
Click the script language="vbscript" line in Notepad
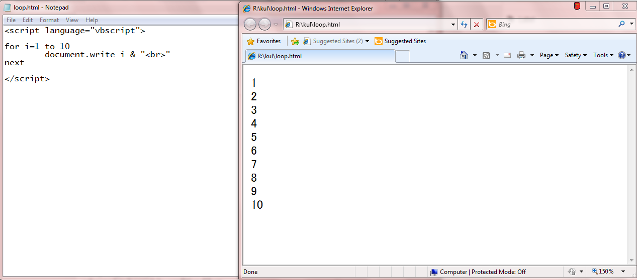point(75,31)
